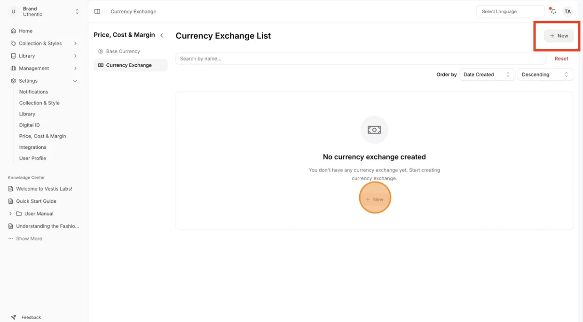Click the Search by name field

361,59
